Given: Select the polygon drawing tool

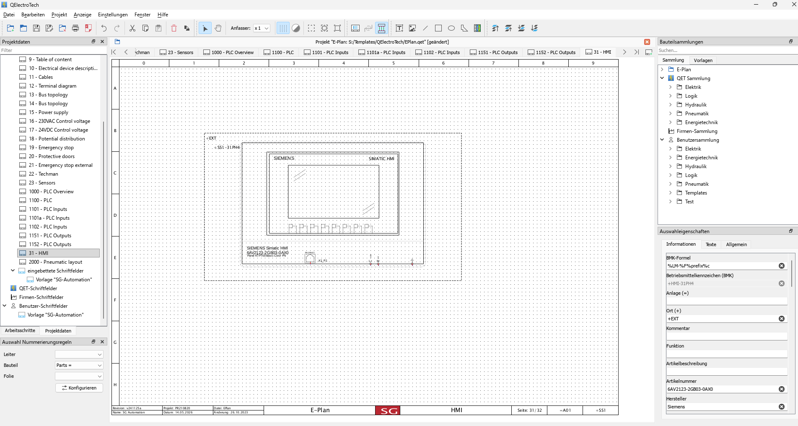Looking at the screenshot, I should 464,28.
